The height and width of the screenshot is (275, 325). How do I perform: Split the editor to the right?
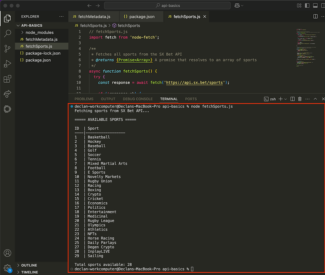(315, 16)
